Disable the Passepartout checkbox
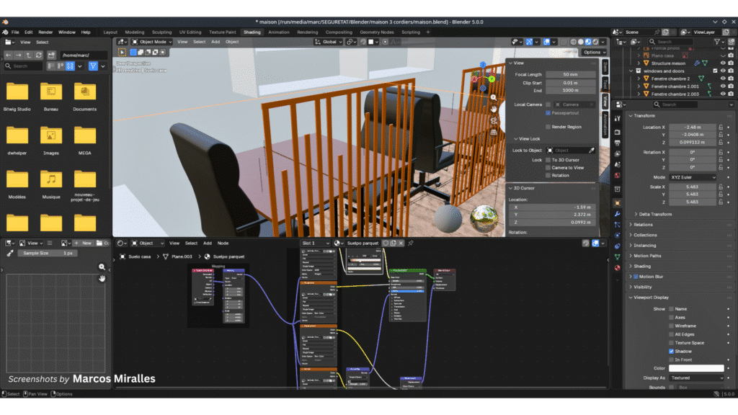Screen dimensions: 738x415 tap(548, 113)
